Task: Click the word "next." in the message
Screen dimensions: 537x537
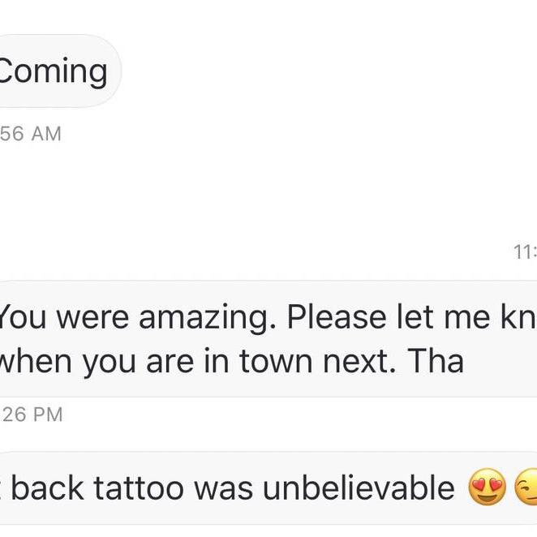Action: click(x=359, y=362)
